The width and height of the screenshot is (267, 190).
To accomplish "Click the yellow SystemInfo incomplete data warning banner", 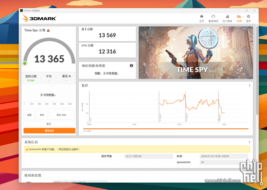I will [x=137, y=149].
